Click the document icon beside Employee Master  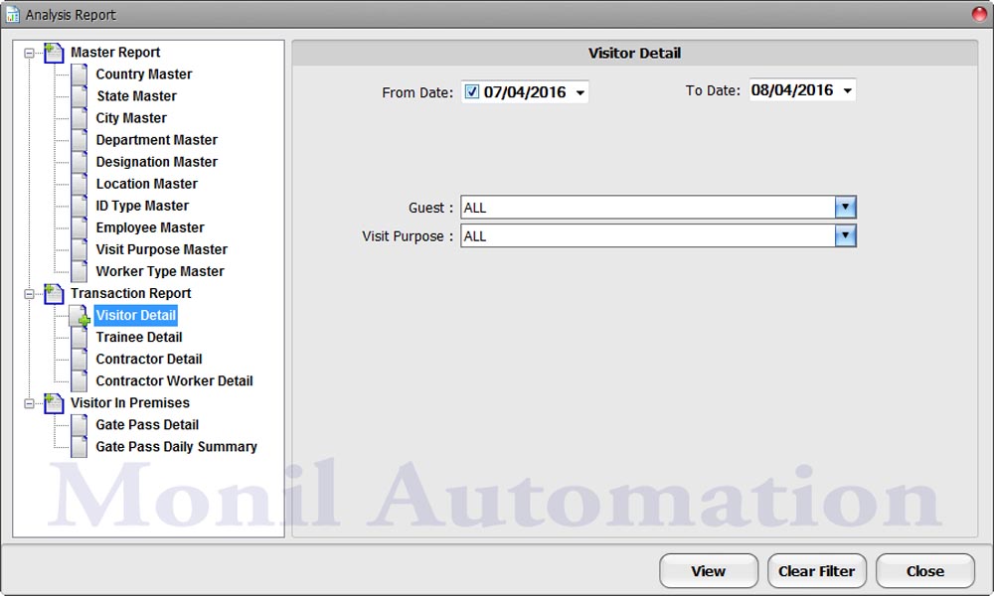pyautogui.click(x=80, y=227)
